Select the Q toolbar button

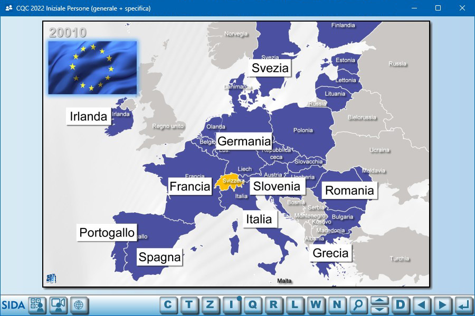click(x=252, y=305)
